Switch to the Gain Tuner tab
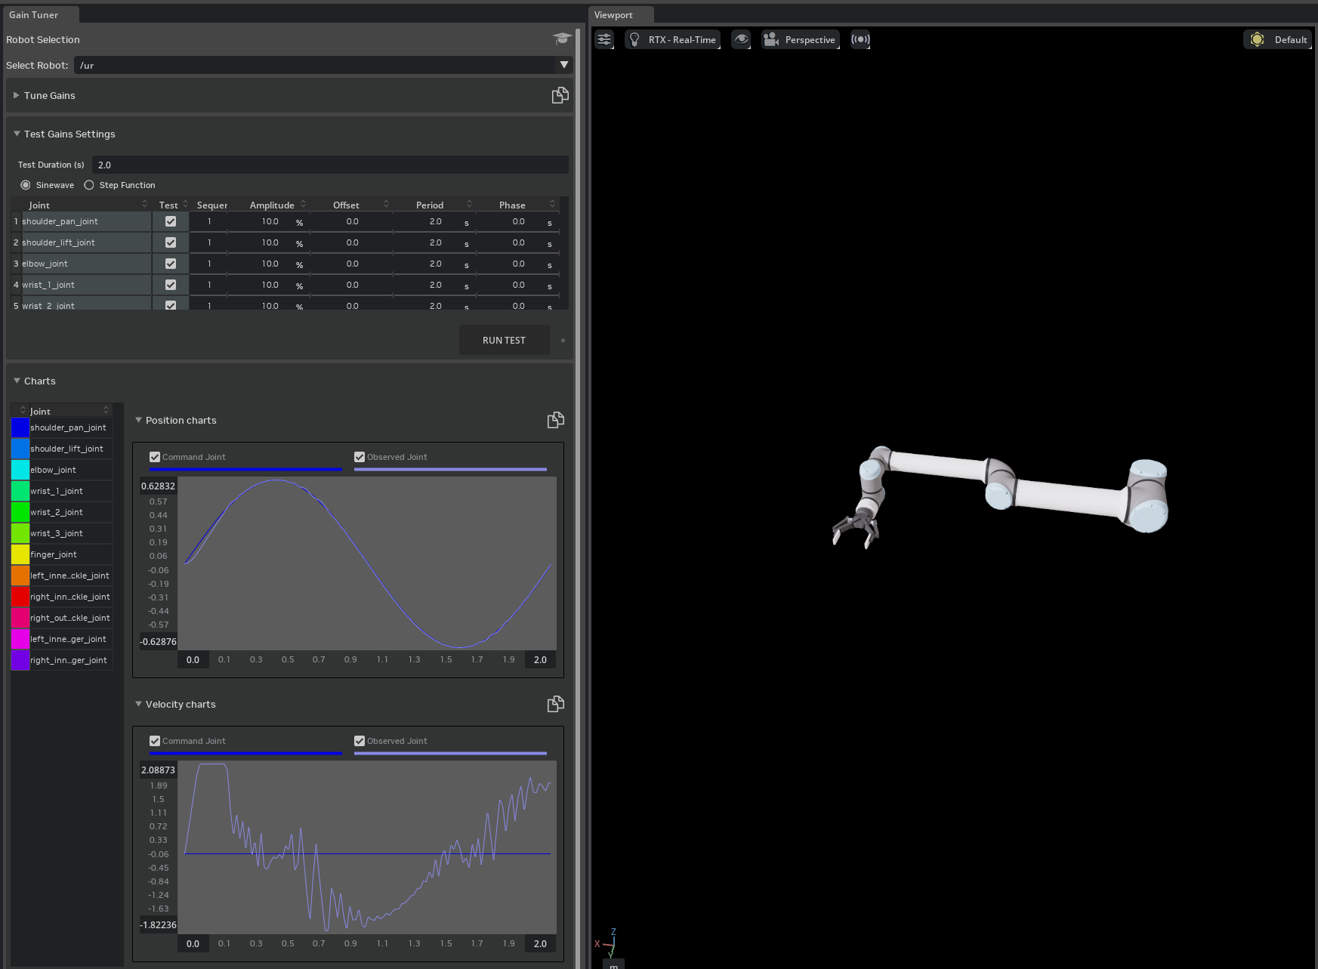1318x969 pixels. 34,15
